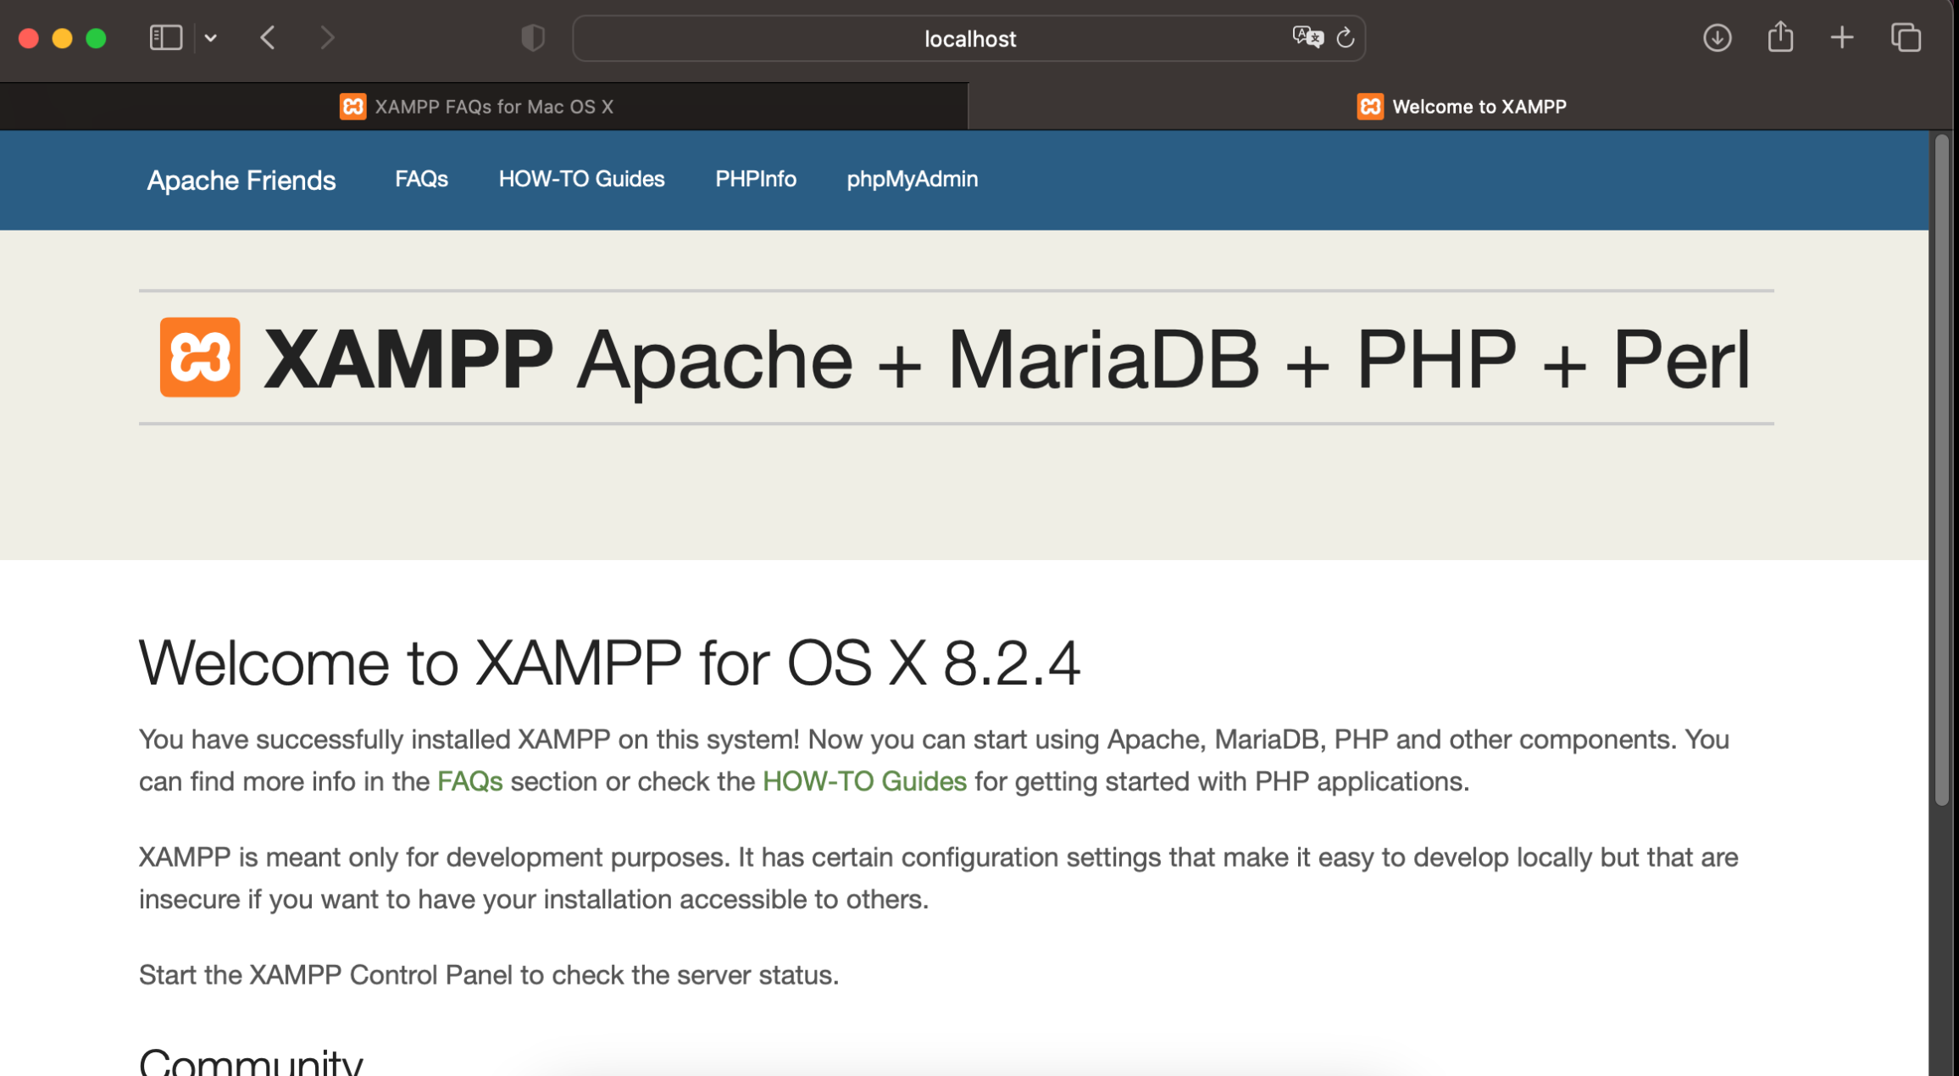
Task: Follow the green HOW-TO Guides link
Action: (x=864, y=781)
